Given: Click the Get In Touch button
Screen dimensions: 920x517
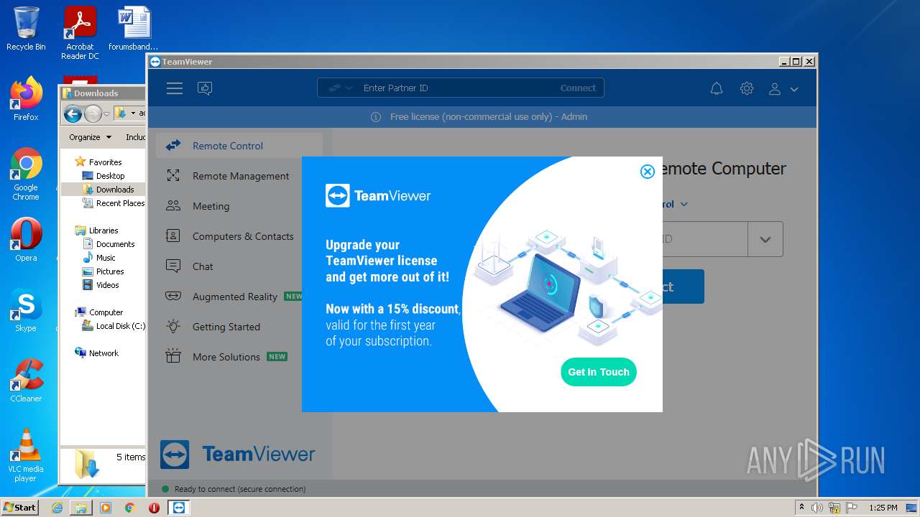Looking at the screenshot, I should point(599,372).
